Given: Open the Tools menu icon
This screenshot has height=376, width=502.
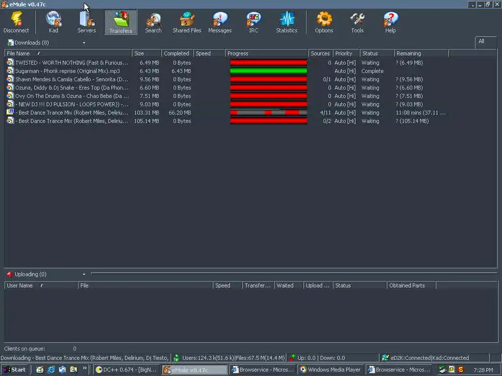Looking at the screenshot, I should [357, 22].
